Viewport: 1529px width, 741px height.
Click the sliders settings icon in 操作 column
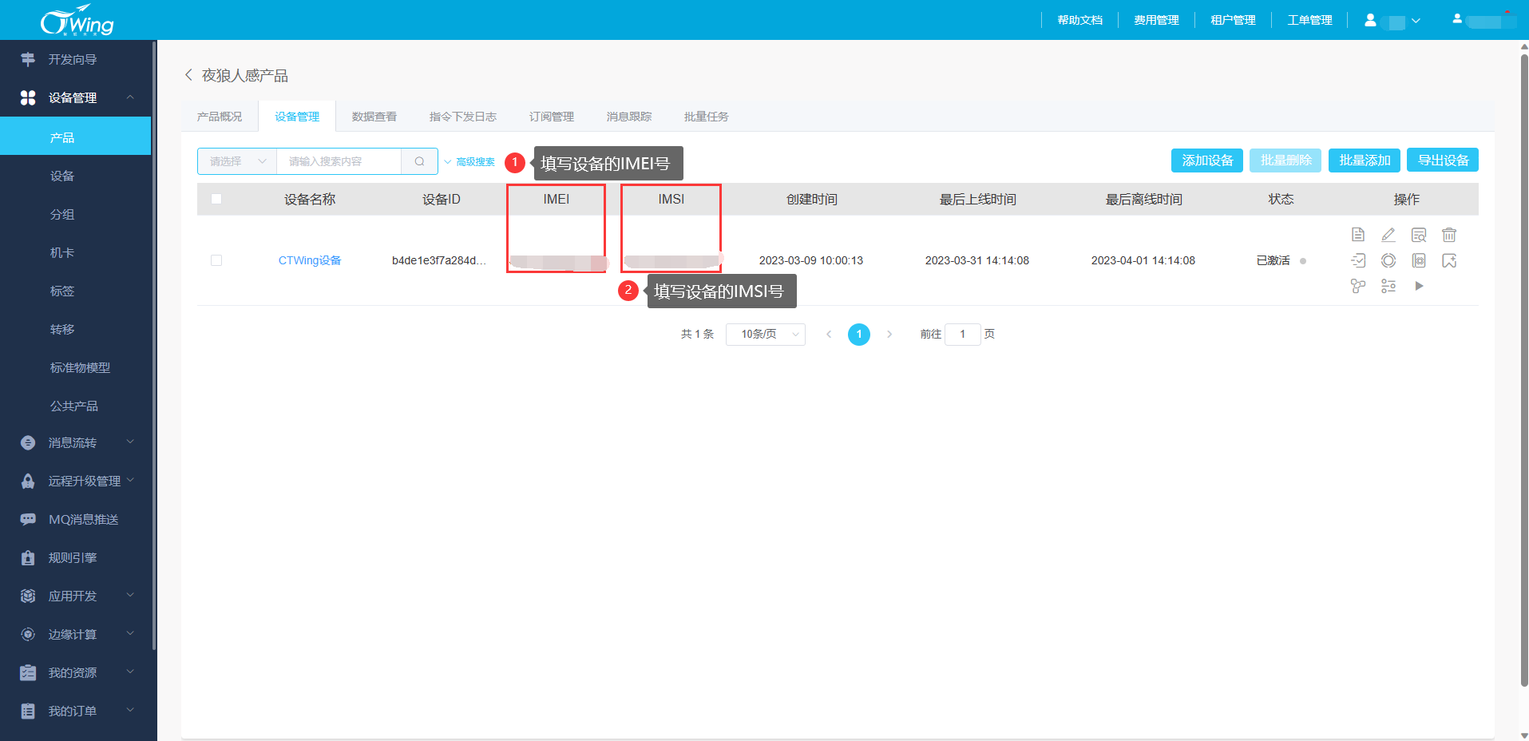pyautogui.click(x=1388, y=286)
